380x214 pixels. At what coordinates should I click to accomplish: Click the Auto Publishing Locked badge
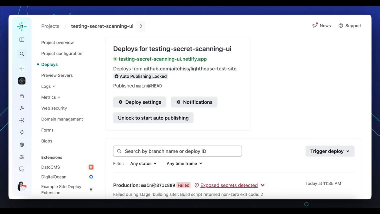click(x=141, y=76)
